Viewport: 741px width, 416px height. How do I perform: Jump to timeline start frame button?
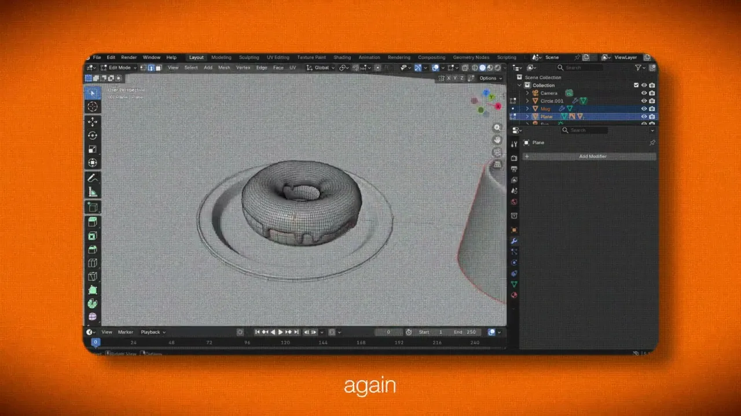click(x=258, y=332)
